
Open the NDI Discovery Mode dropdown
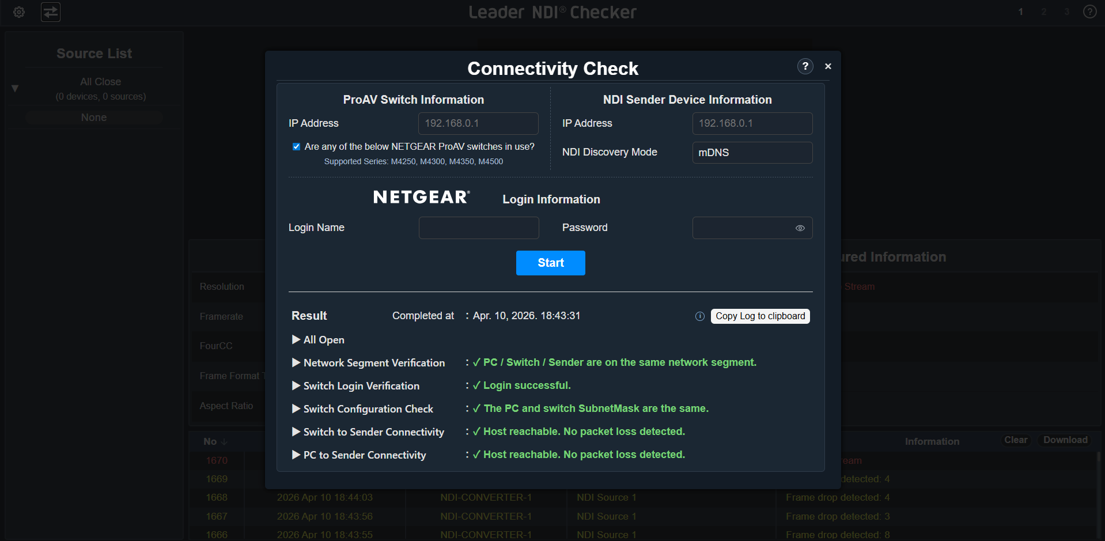click(x=752, y=153)
